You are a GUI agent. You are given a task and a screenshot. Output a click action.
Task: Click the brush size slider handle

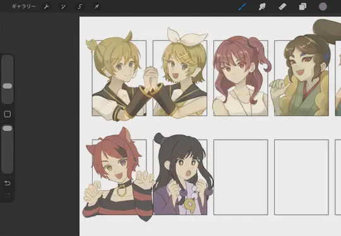[x=8, y=86]
